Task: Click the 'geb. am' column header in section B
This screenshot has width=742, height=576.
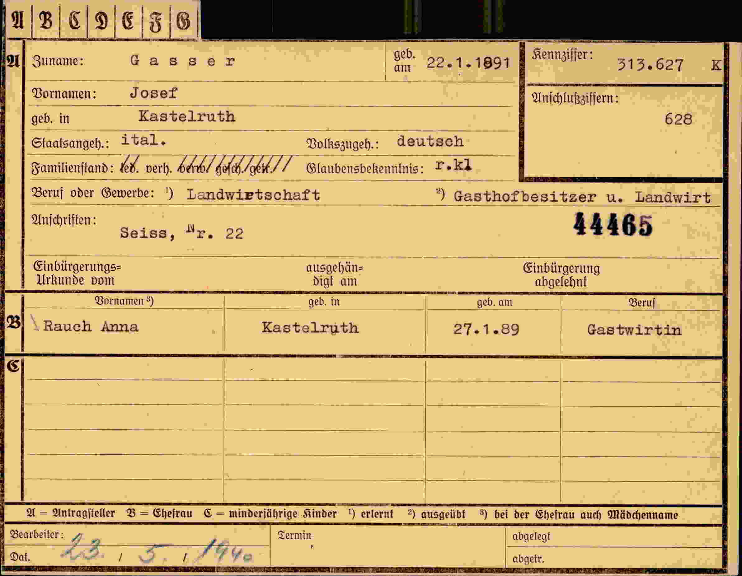Action: coord(494,302)
